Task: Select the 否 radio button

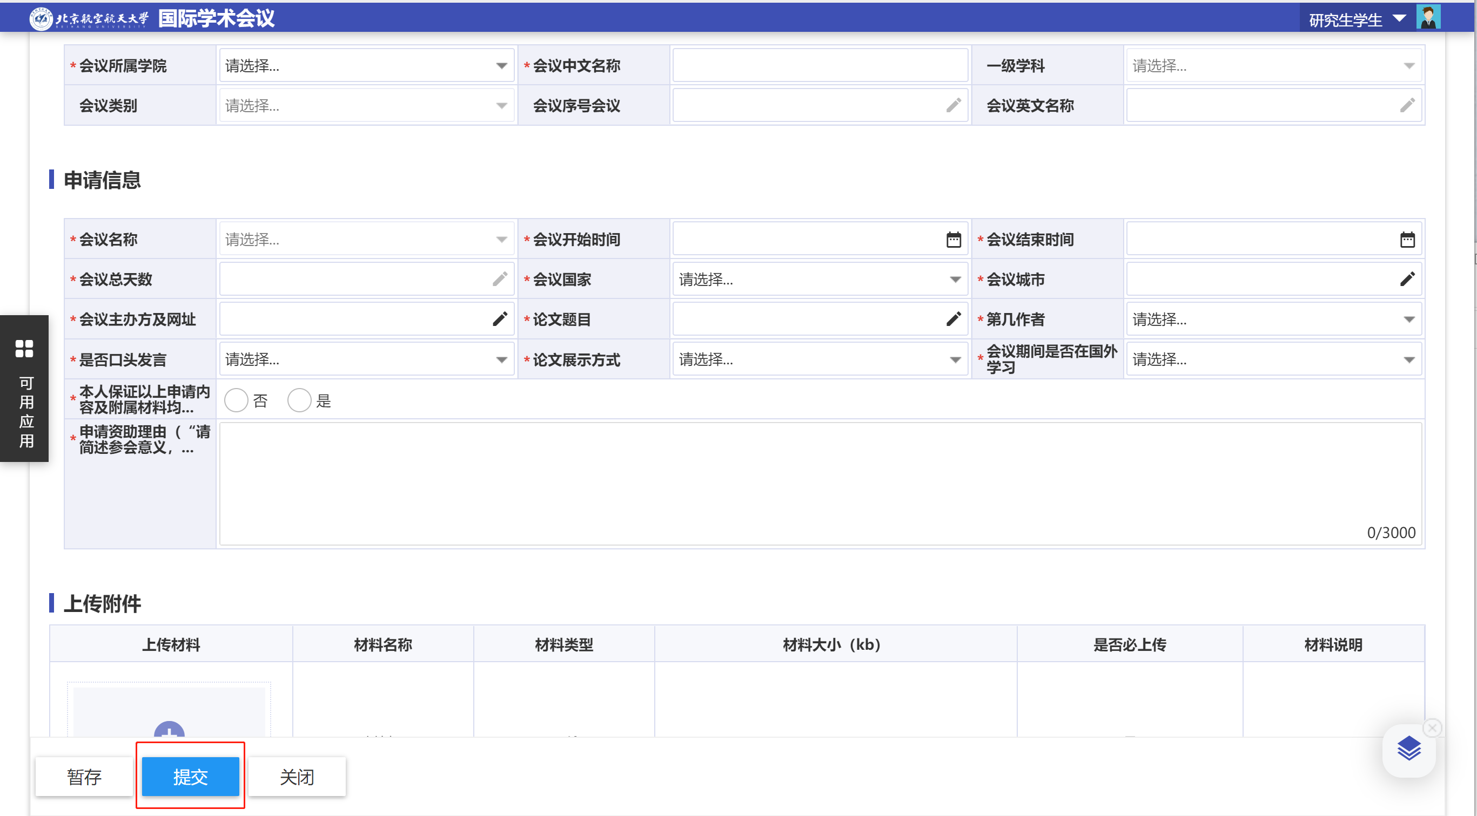Action: click(x=236, y=400)
